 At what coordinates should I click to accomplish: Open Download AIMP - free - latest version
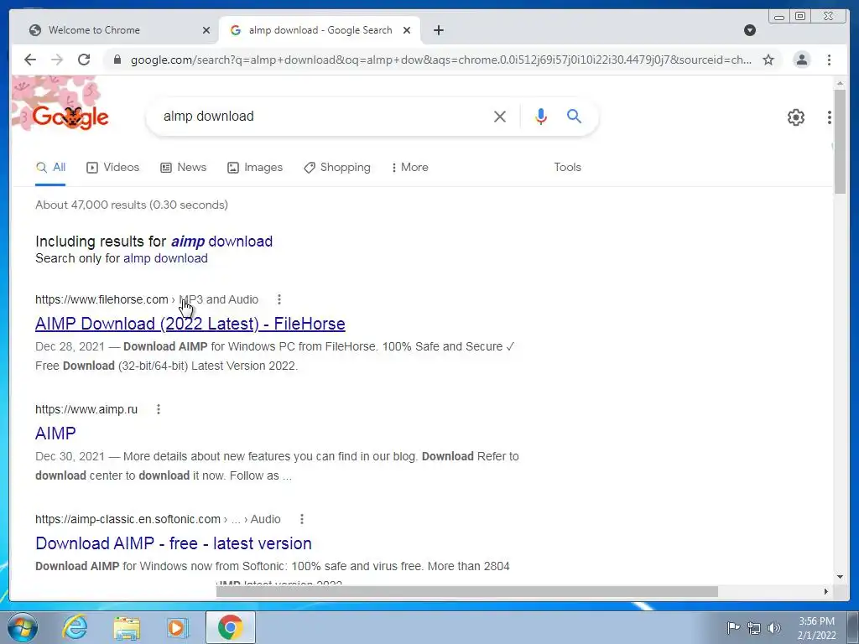(173, 543)
